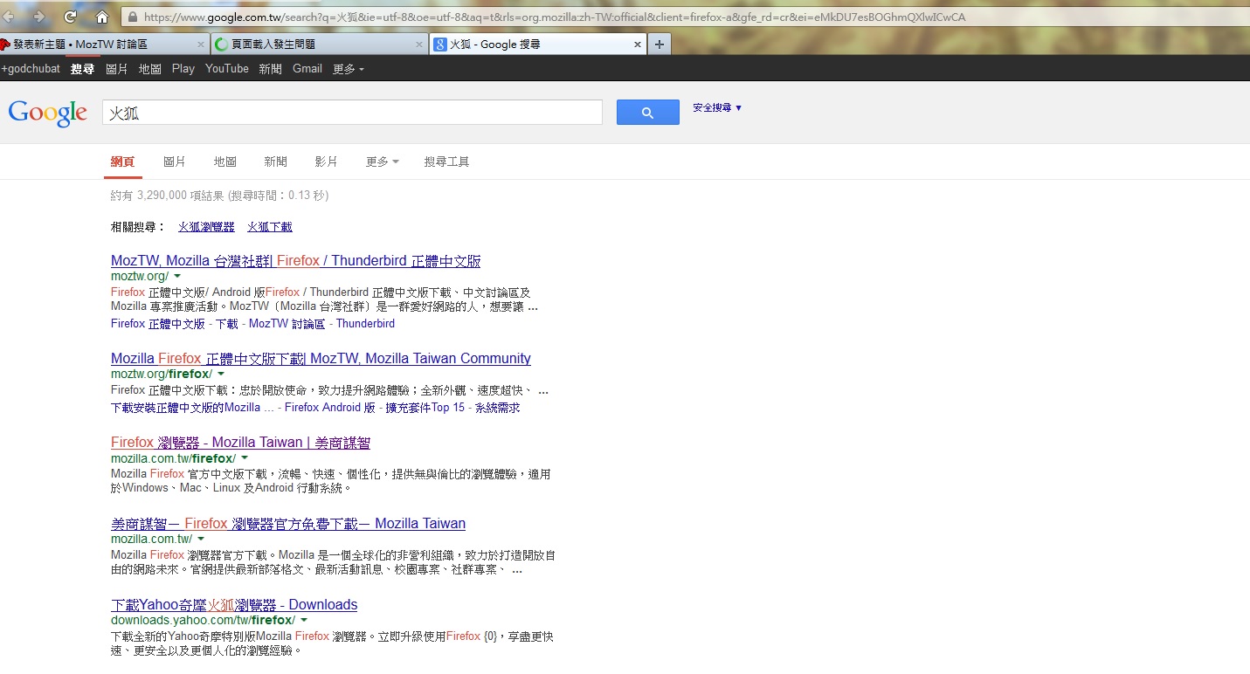
Task: Expand the green arrow beside mozilla.com.tw/
Action: pyautogui.click(x=201, y=540)
